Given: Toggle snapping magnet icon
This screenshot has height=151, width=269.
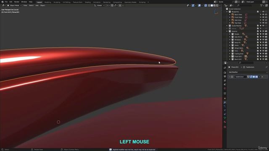Looking at the screenshot, I should [x=112, y=5].
